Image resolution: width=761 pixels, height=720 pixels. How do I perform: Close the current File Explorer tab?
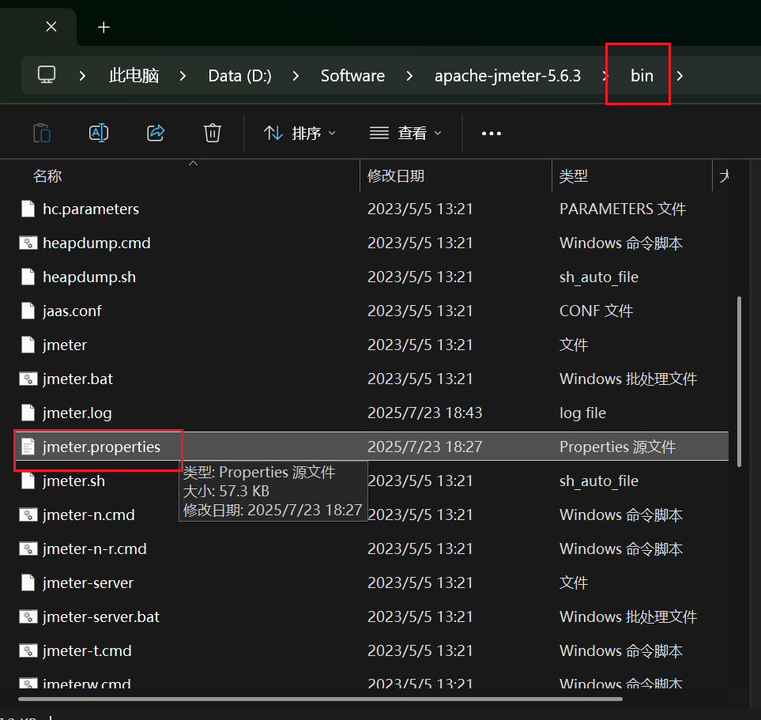click(x=51, y=27)
